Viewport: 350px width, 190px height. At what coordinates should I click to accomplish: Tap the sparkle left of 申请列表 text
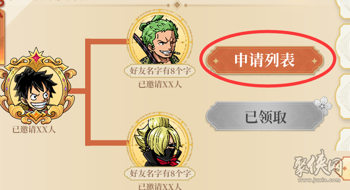coord(216,61)
